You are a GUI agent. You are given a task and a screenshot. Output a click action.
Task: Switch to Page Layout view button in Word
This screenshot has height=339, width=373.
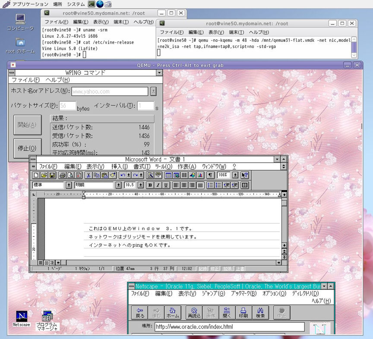point(46,263)
